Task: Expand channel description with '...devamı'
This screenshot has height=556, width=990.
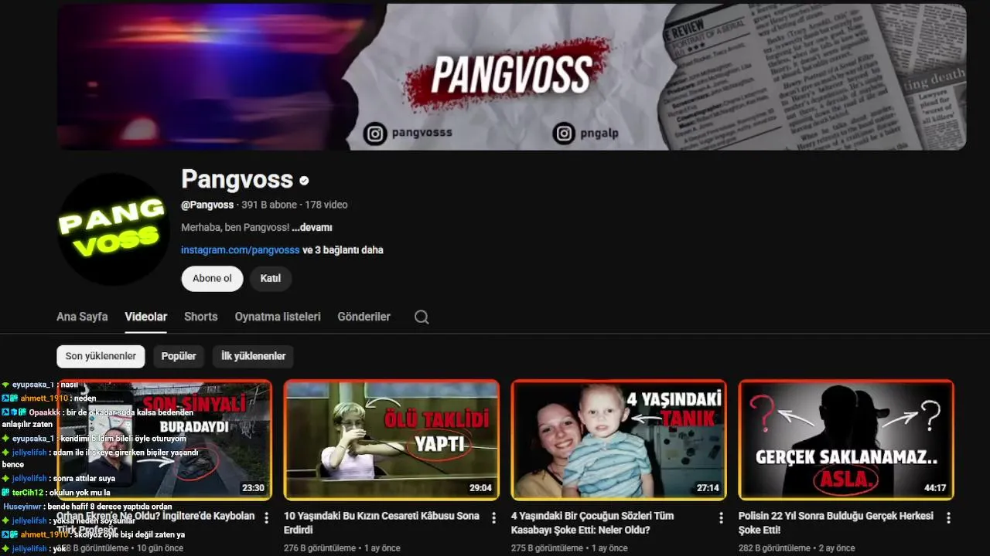Action: [x=312, y=228]
